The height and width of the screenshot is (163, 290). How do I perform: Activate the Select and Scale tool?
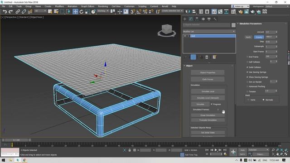pos(87,12)
